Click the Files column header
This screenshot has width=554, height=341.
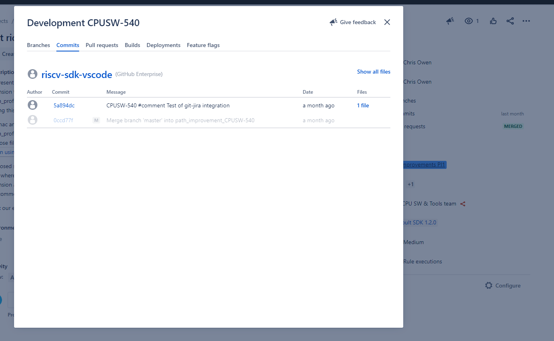point(362,92)
